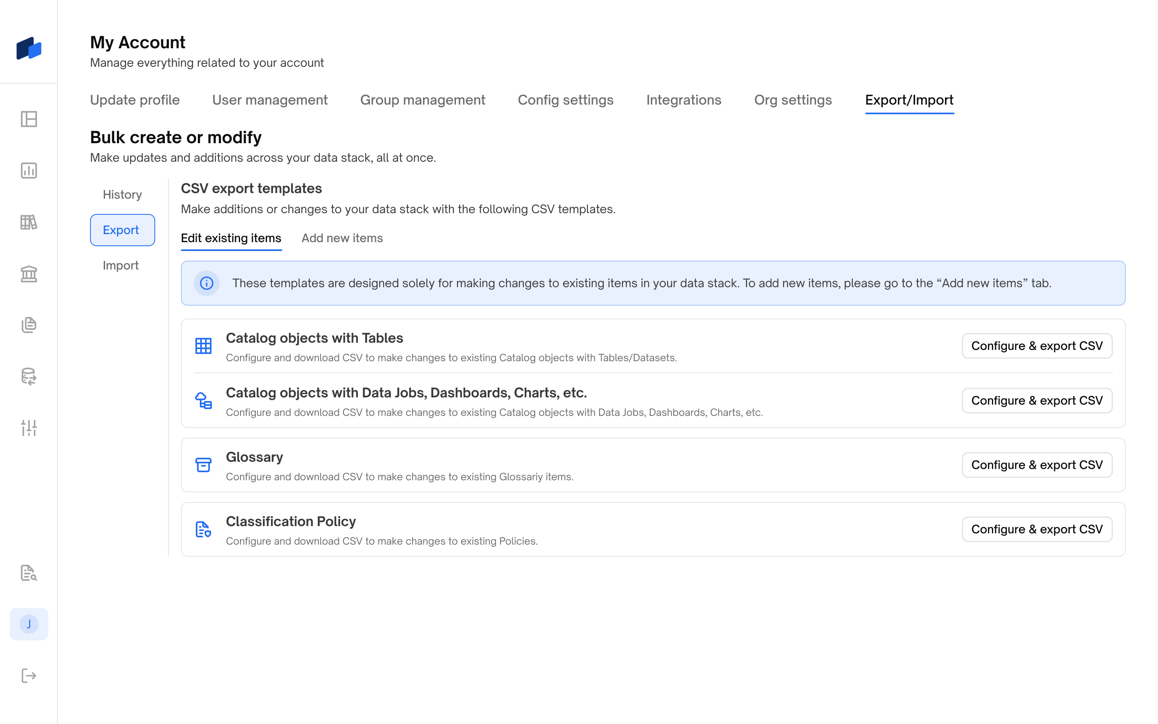Open the dashboard layout sidebar icon
The height and width of the screenshot is (724, 1158).
click(29, 119)
